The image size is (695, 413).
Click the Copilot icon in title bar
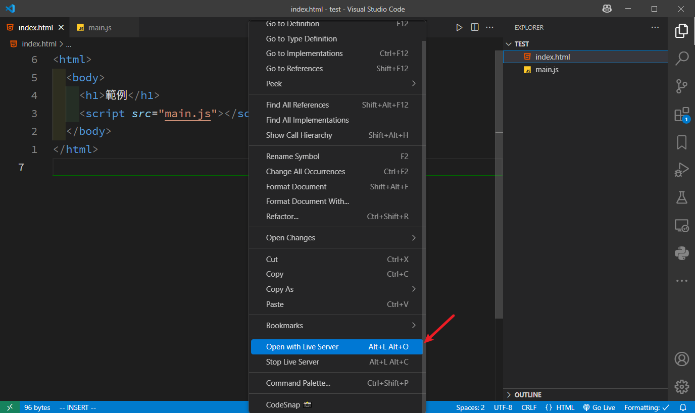607,9
